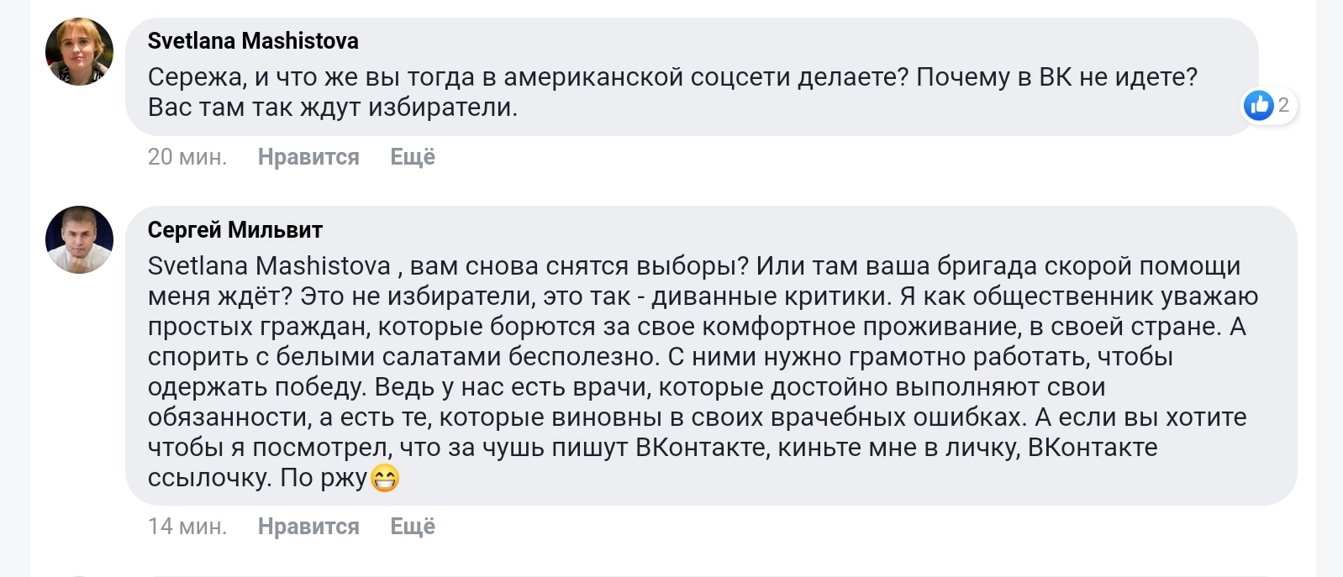Open the Svetlana Mashistova author name link

coord(253,40)
